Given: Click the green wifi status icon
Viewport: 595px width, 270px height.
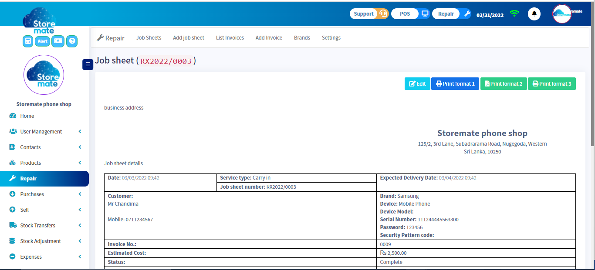Looking at the screenshot, I should coord(515,13).
